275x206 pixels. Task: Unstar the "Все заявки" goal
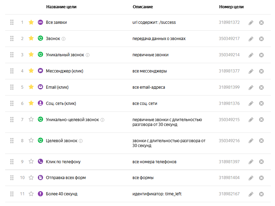tap(31, 22)
